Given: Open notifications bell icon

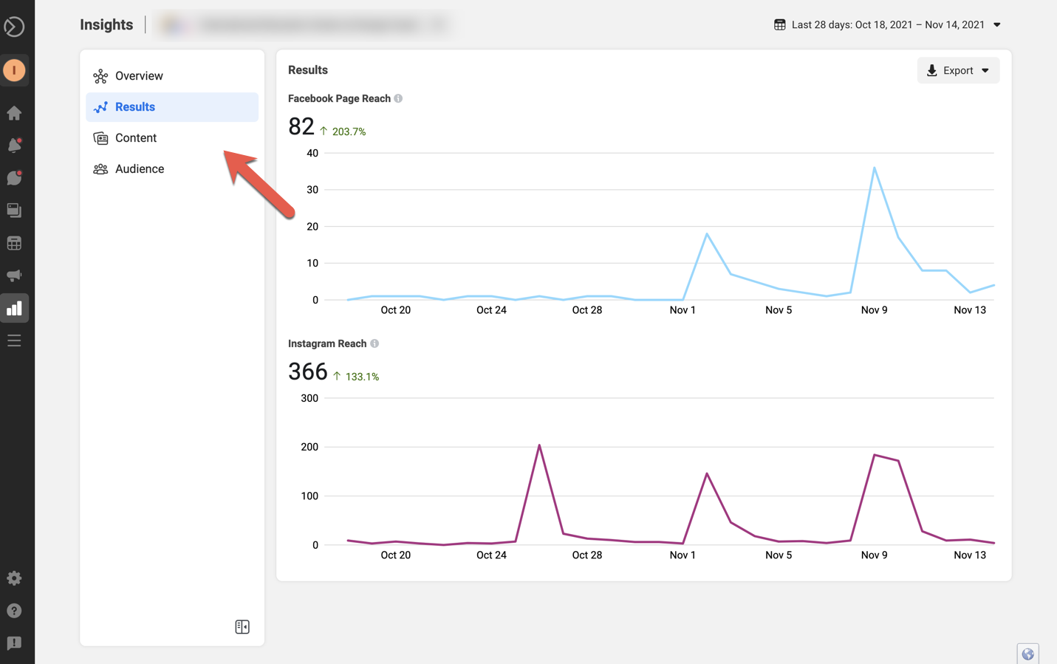Looking at the screenshot, I should tap(14, 146).
